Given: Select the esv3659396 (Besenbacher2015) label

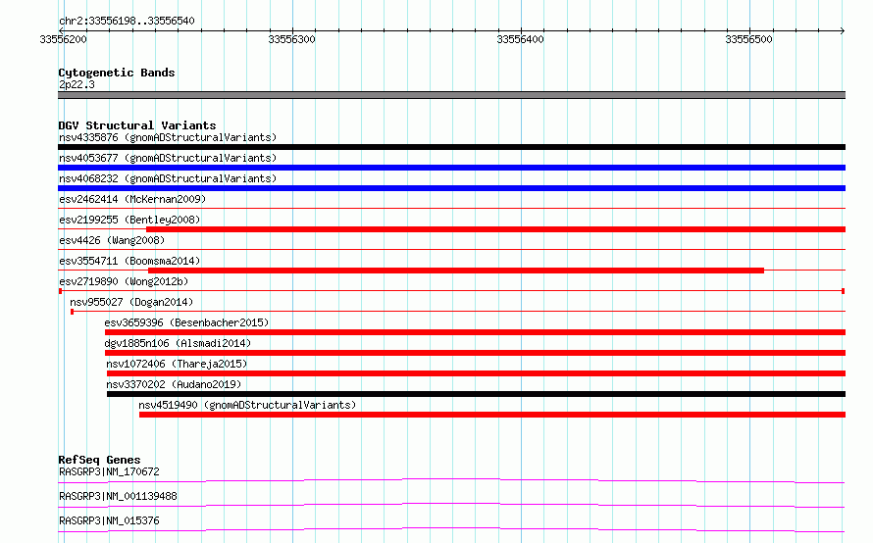Looking at the screenshot, I should (x=186, y=322).
